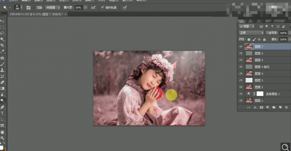Select the Pen tool
Screen dimensions: 291x151
pos(2,107)
